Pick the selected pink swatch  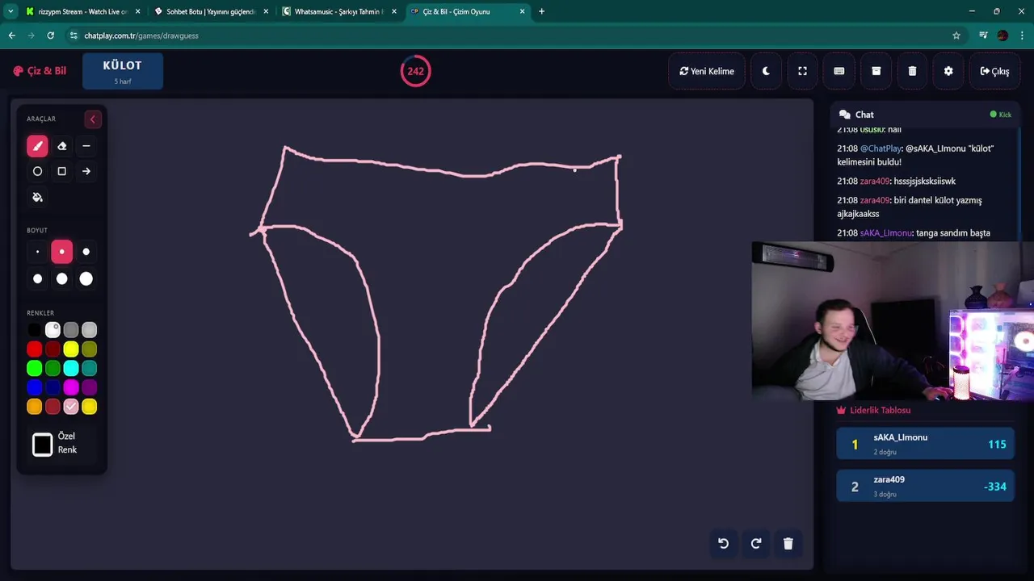tap(71, 407)
